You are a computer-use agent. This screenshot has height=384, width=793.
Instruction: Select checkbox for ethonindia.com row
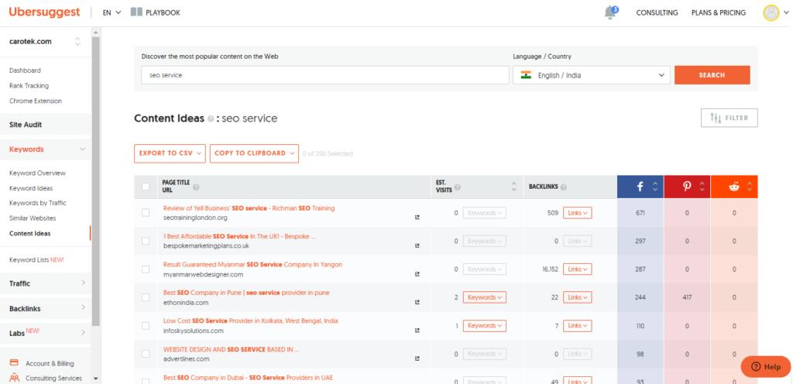pos(146,297)
